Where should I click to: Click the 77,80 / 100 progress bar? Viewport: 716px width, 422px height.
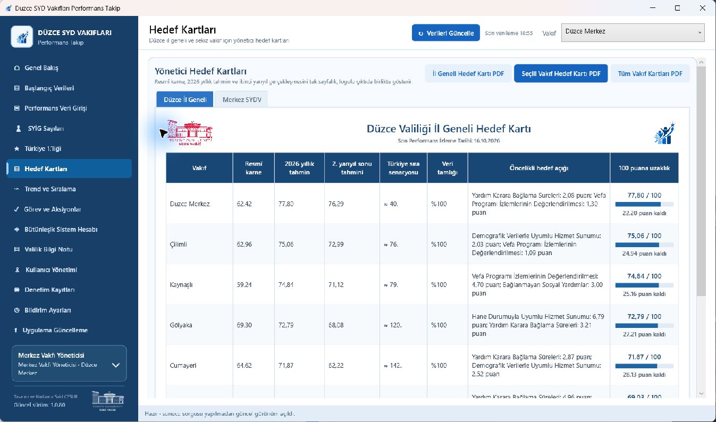coord(644,204)
